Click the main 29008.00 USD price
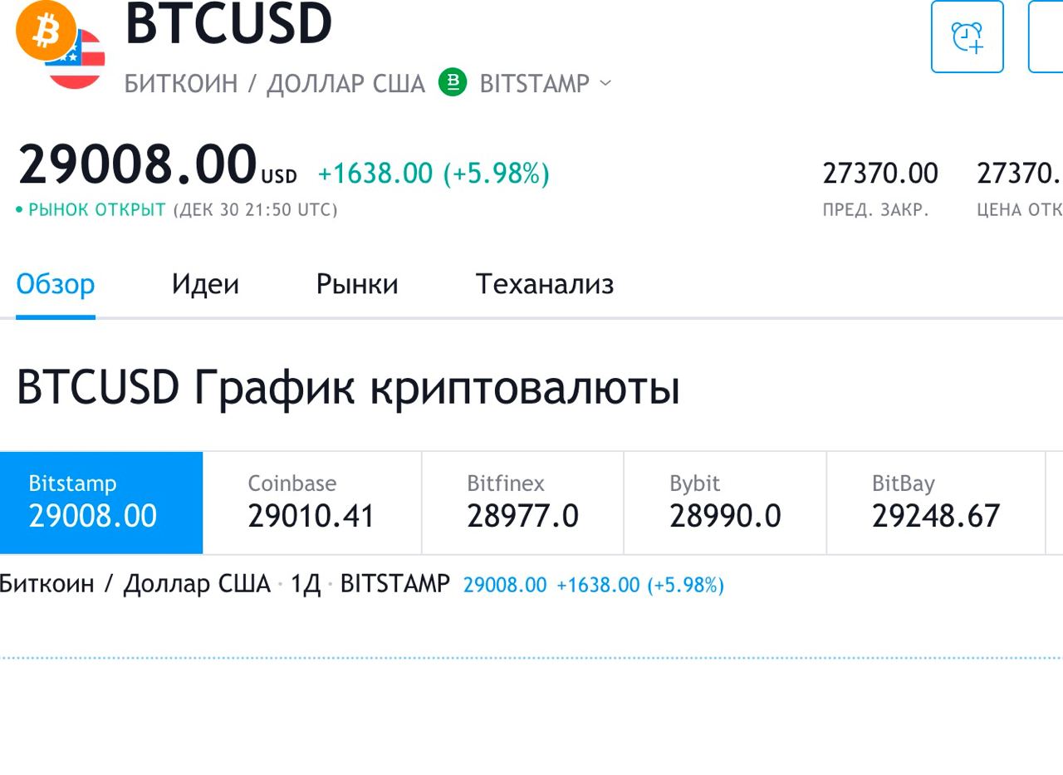 137,165
